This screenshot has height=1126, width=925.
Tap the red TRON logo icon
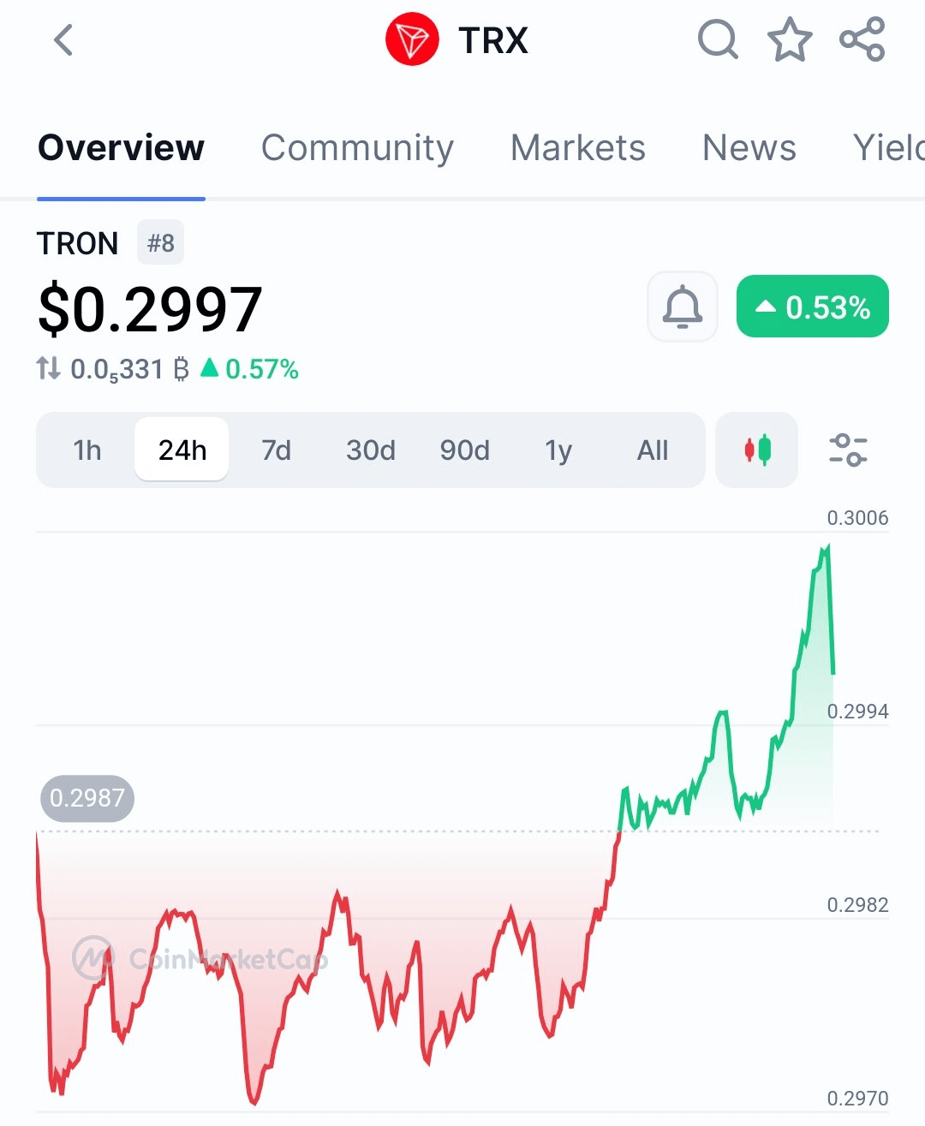[x=412, y=39]
